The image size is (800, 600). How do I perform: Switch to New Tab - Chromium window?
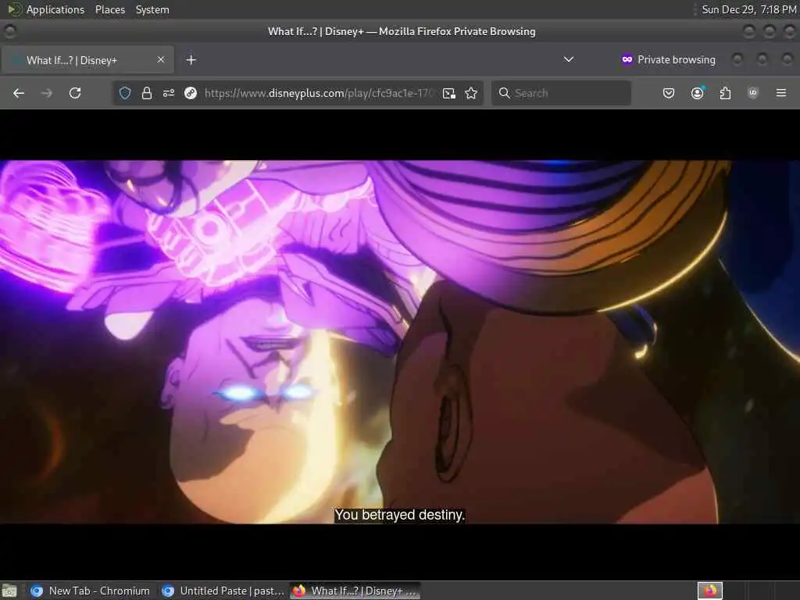click(91, 591)
